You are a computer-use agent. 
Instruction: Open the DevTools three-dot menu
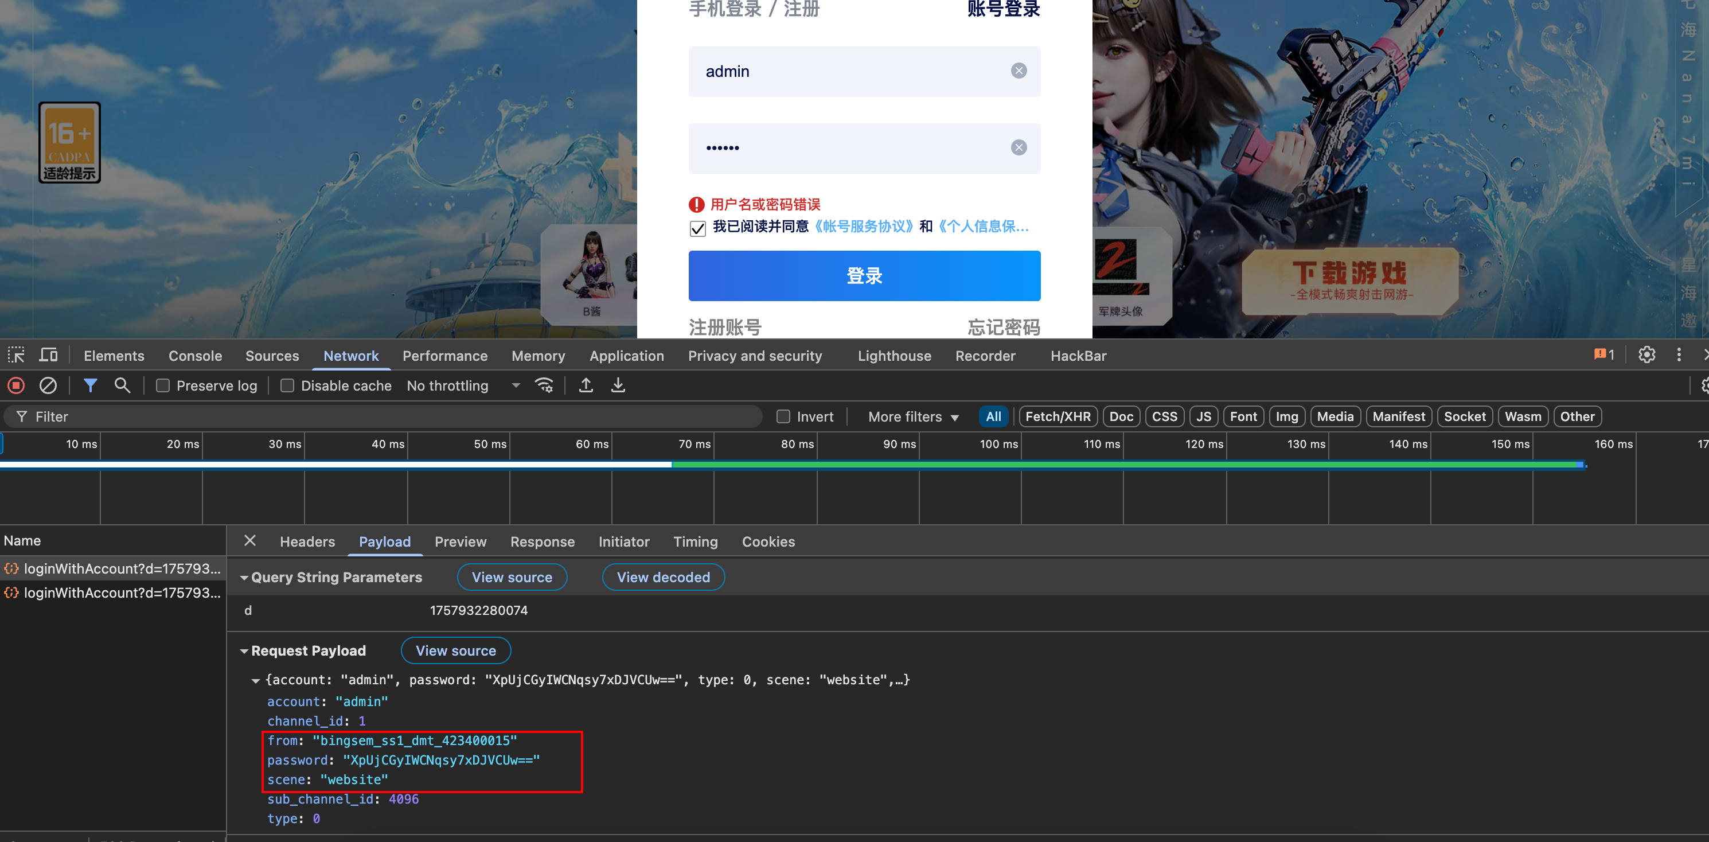tap(1679, 355)
